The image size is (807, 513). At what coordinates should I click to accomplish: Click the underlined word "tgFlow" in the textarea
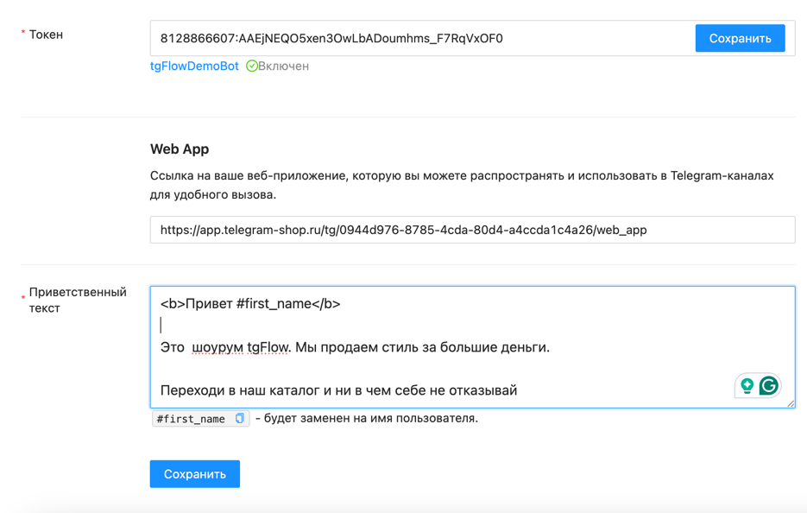pos(268,347)
